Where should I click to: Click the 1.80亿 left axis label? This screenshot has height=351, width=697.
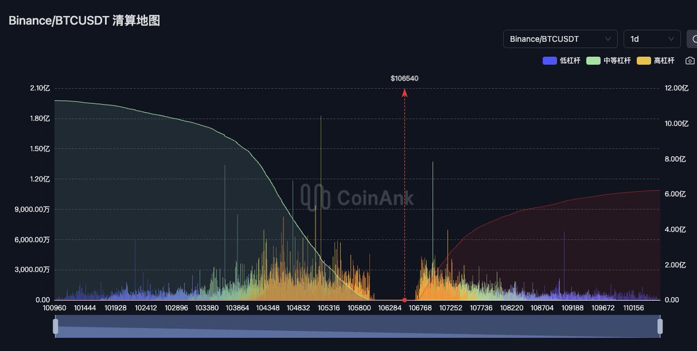coord(40,118)
